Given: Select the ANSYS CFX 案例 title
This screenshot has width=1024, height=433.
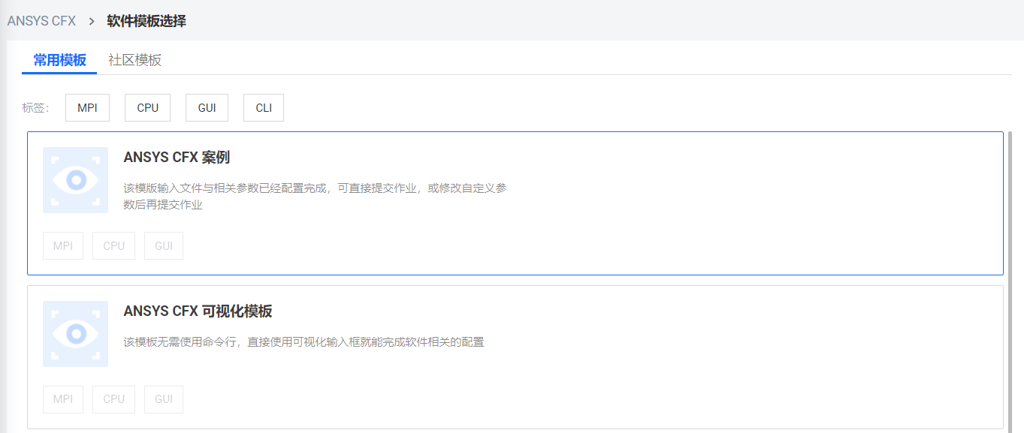Looking at the screenshot, I should point(177,158).
